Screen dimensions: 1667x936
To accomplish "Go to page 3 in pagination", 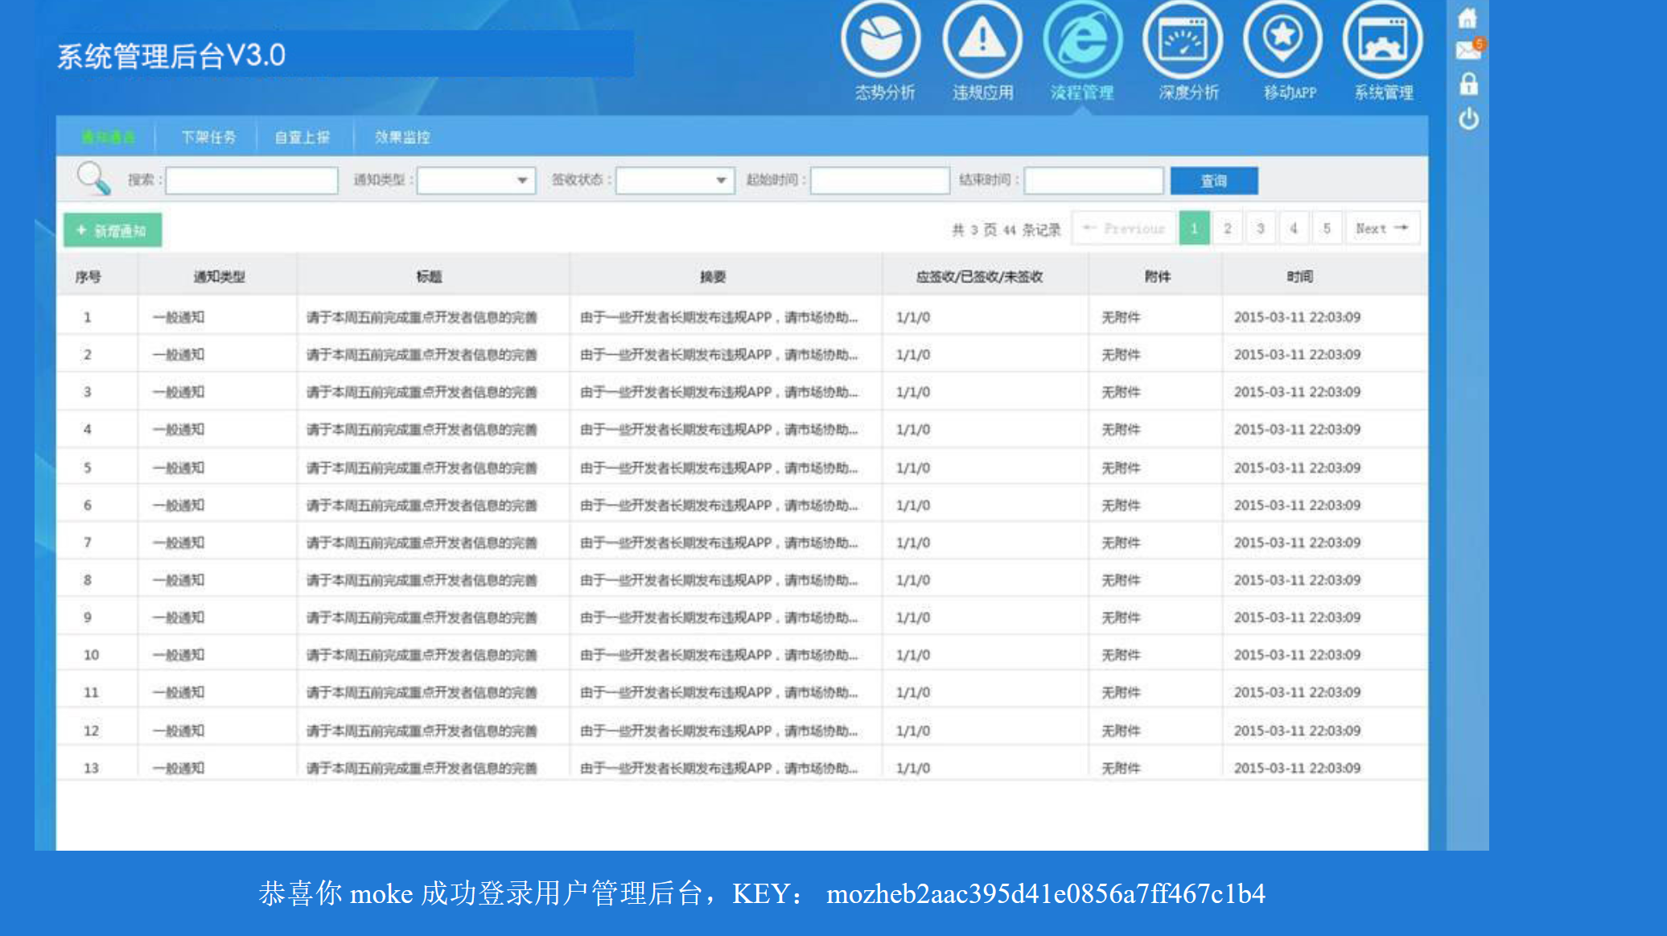I will [1261, 229].
